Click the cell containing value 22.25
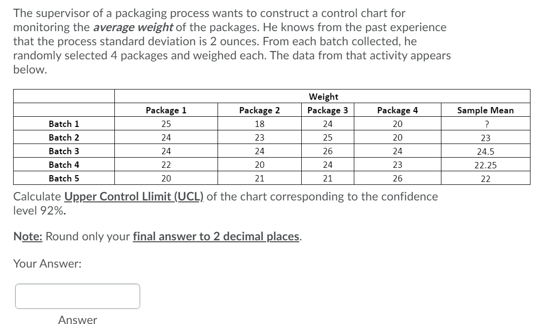The image size is (548, 324). (485, 164)
